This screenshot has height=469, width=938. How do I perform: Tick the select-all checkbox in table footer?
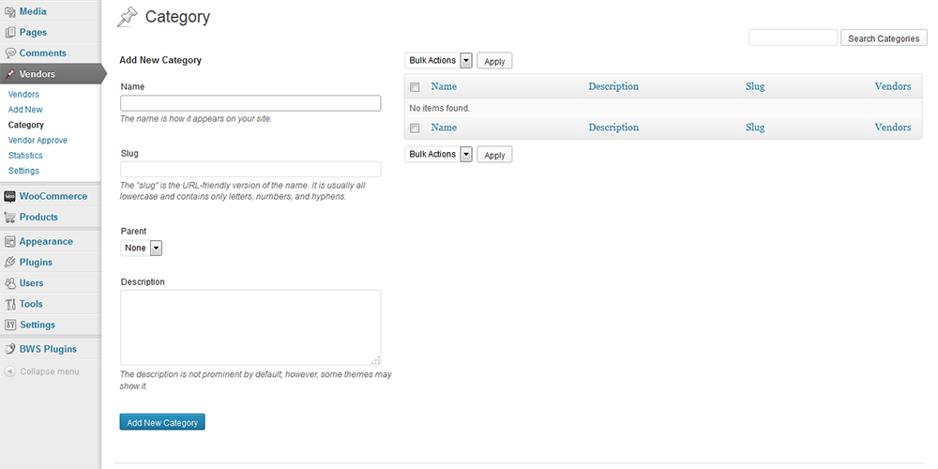click(x=415, y=128)
